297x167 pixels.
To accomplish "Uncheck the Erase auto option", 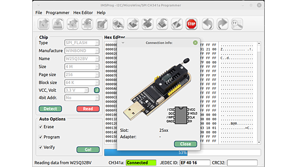I will 41,127.
